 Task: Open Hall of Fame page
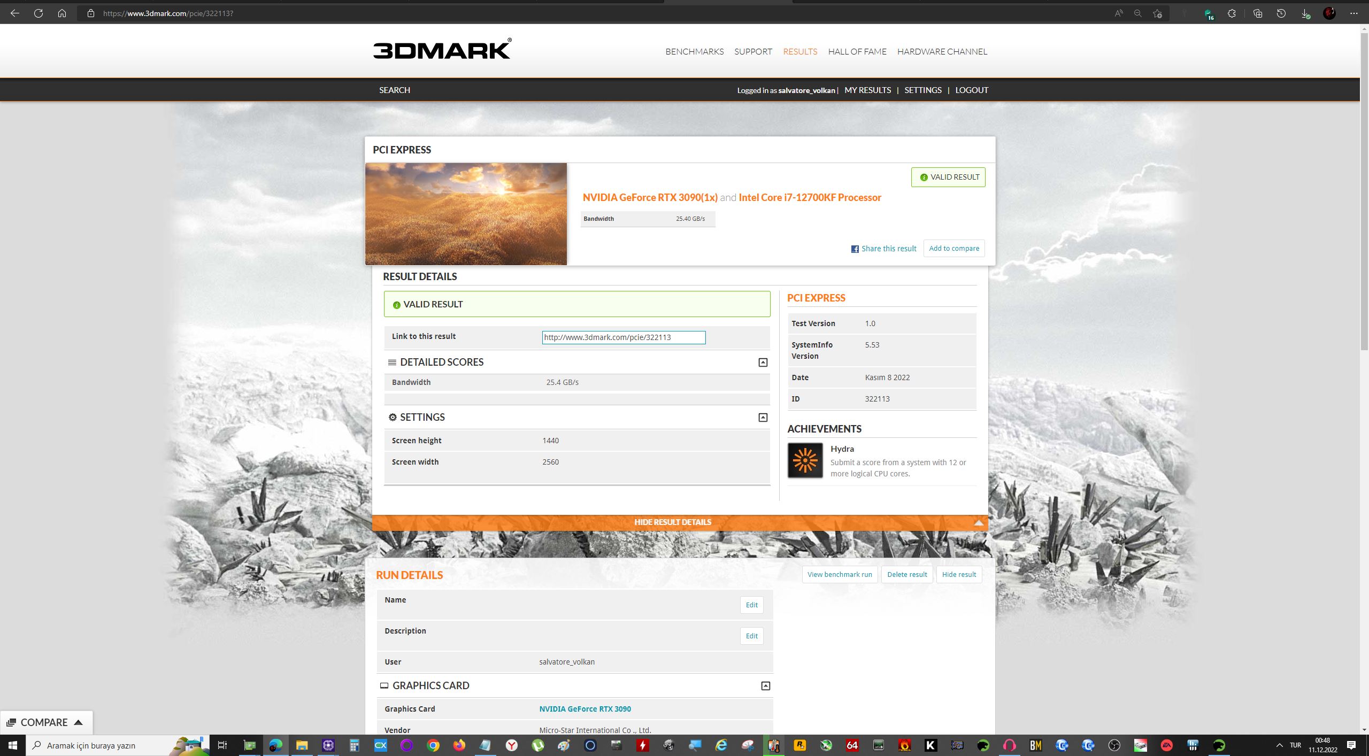pos(857,52)
